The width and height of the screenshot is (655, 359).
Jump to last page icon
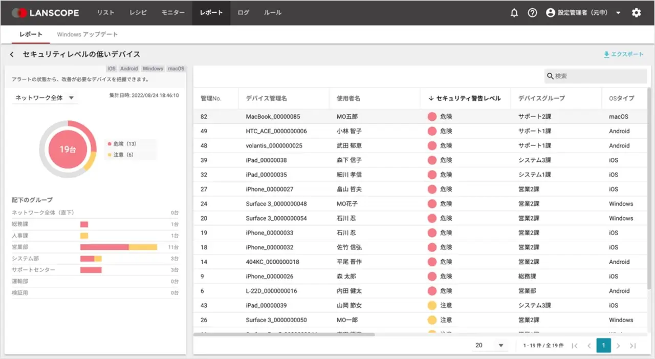click(633, 346)
